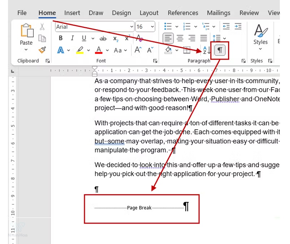Expand the Styles dropdown chevron
Viewport: 290px width, 244px height.
tap(260, 49)
